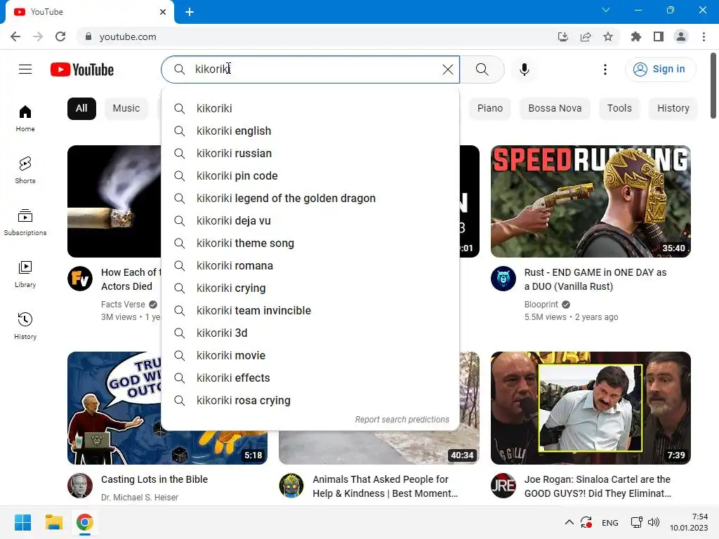
Task: Choose the 'kikoriki crying' suggestion
Action: coord(310,288)
